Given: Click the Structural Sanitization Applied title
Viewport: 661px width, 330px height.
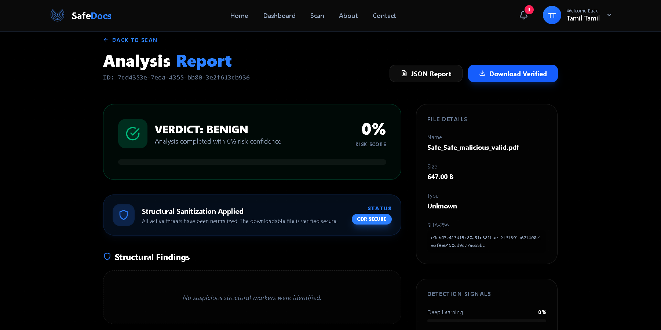Looking at the screenshot, I should 193,211.
